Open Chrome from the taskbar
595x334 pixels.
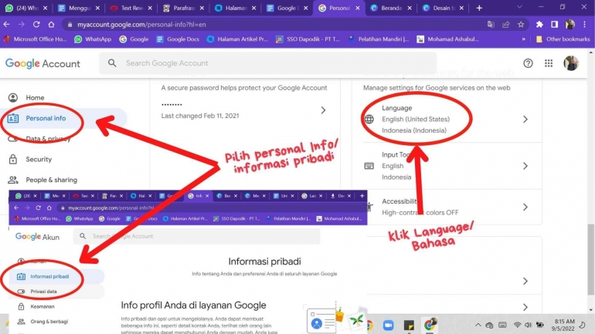(429, 324)
